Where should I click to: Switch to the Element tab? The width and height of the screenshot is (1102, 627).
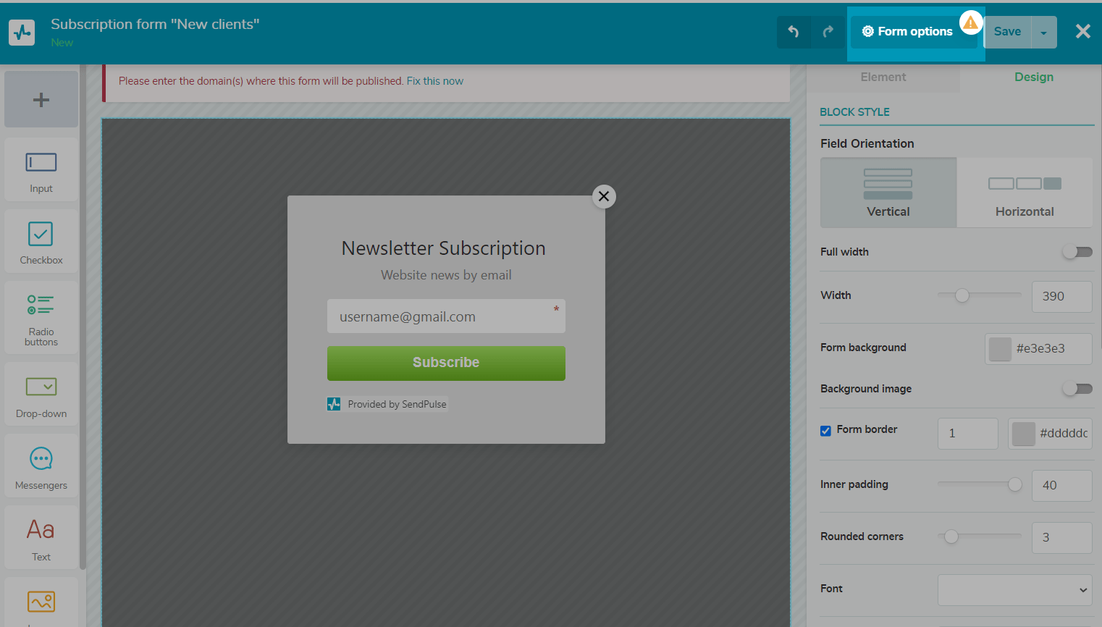tap(883, 77)
